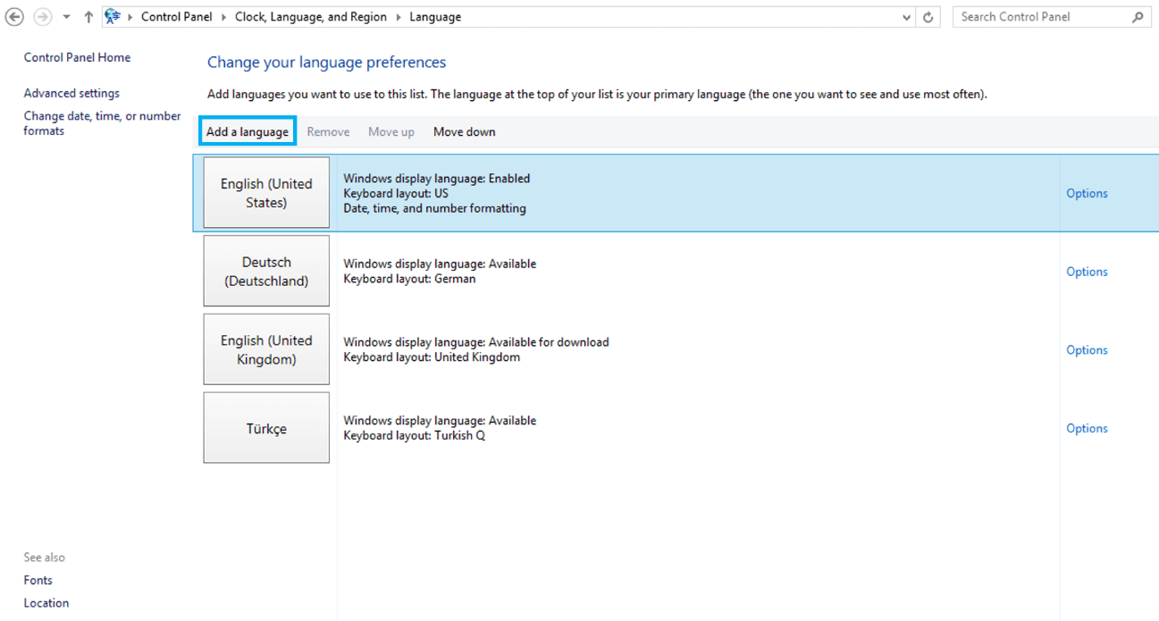Click the back navigation arrow
Screen dimensions: 1159x621
tap(14, 16)
